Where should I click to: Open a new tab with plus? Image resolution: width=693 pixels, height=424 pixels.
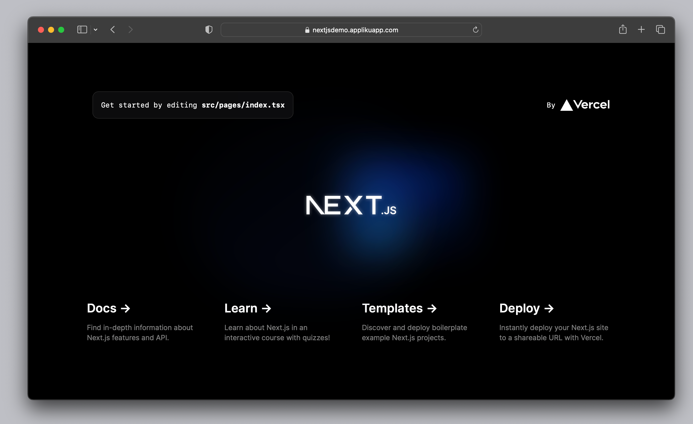[641, 30]
